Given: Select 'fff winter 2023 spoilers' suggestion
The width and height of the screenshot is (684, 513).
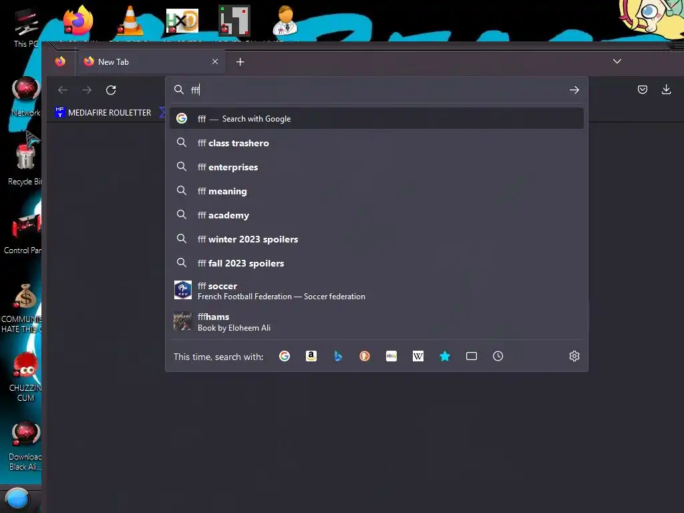Looking at the screenshot, I should (x=377, y=239).
